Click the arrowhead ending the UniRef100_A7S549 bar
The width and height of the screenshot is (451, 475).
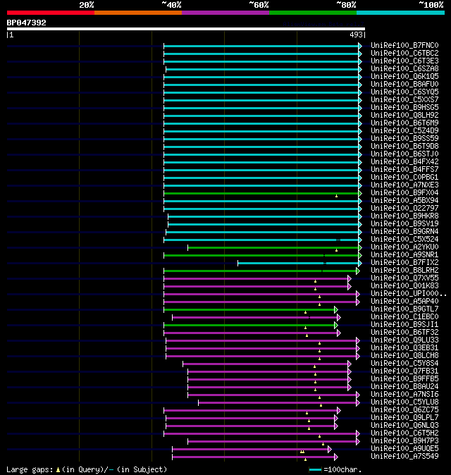point(336,457)
